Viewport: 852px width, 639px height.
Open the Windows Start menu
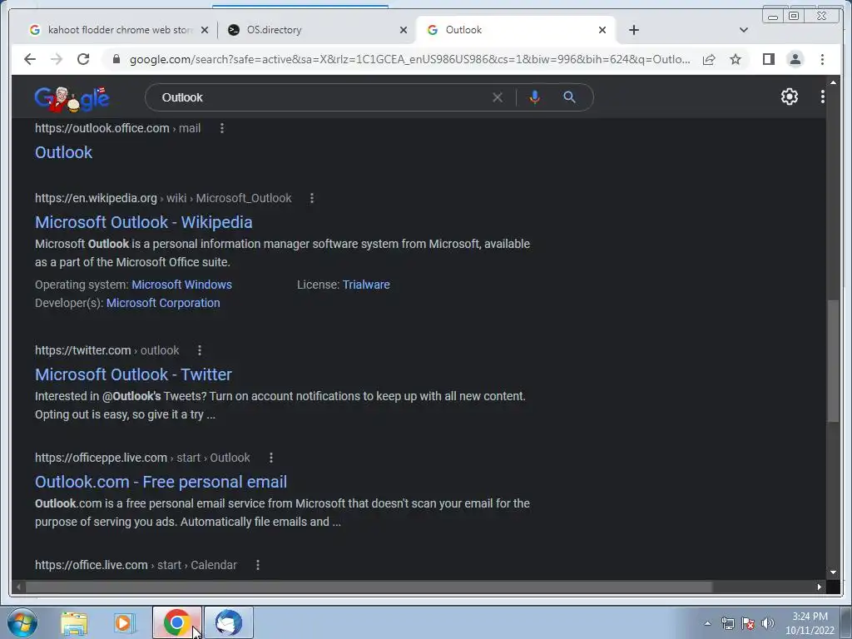tap(22, 622)
